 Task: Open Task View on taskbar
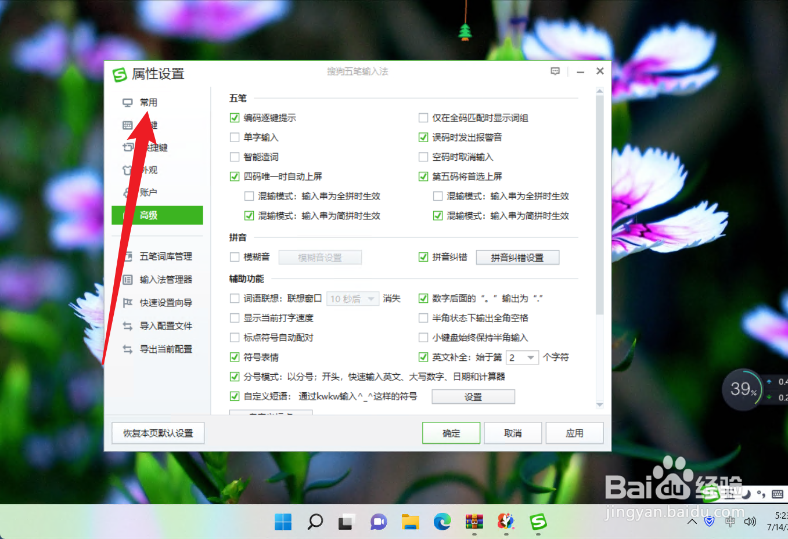point(347,522)
